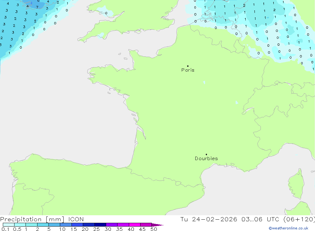Click the '(06+120)' forecast run text

tap(299, 219)
